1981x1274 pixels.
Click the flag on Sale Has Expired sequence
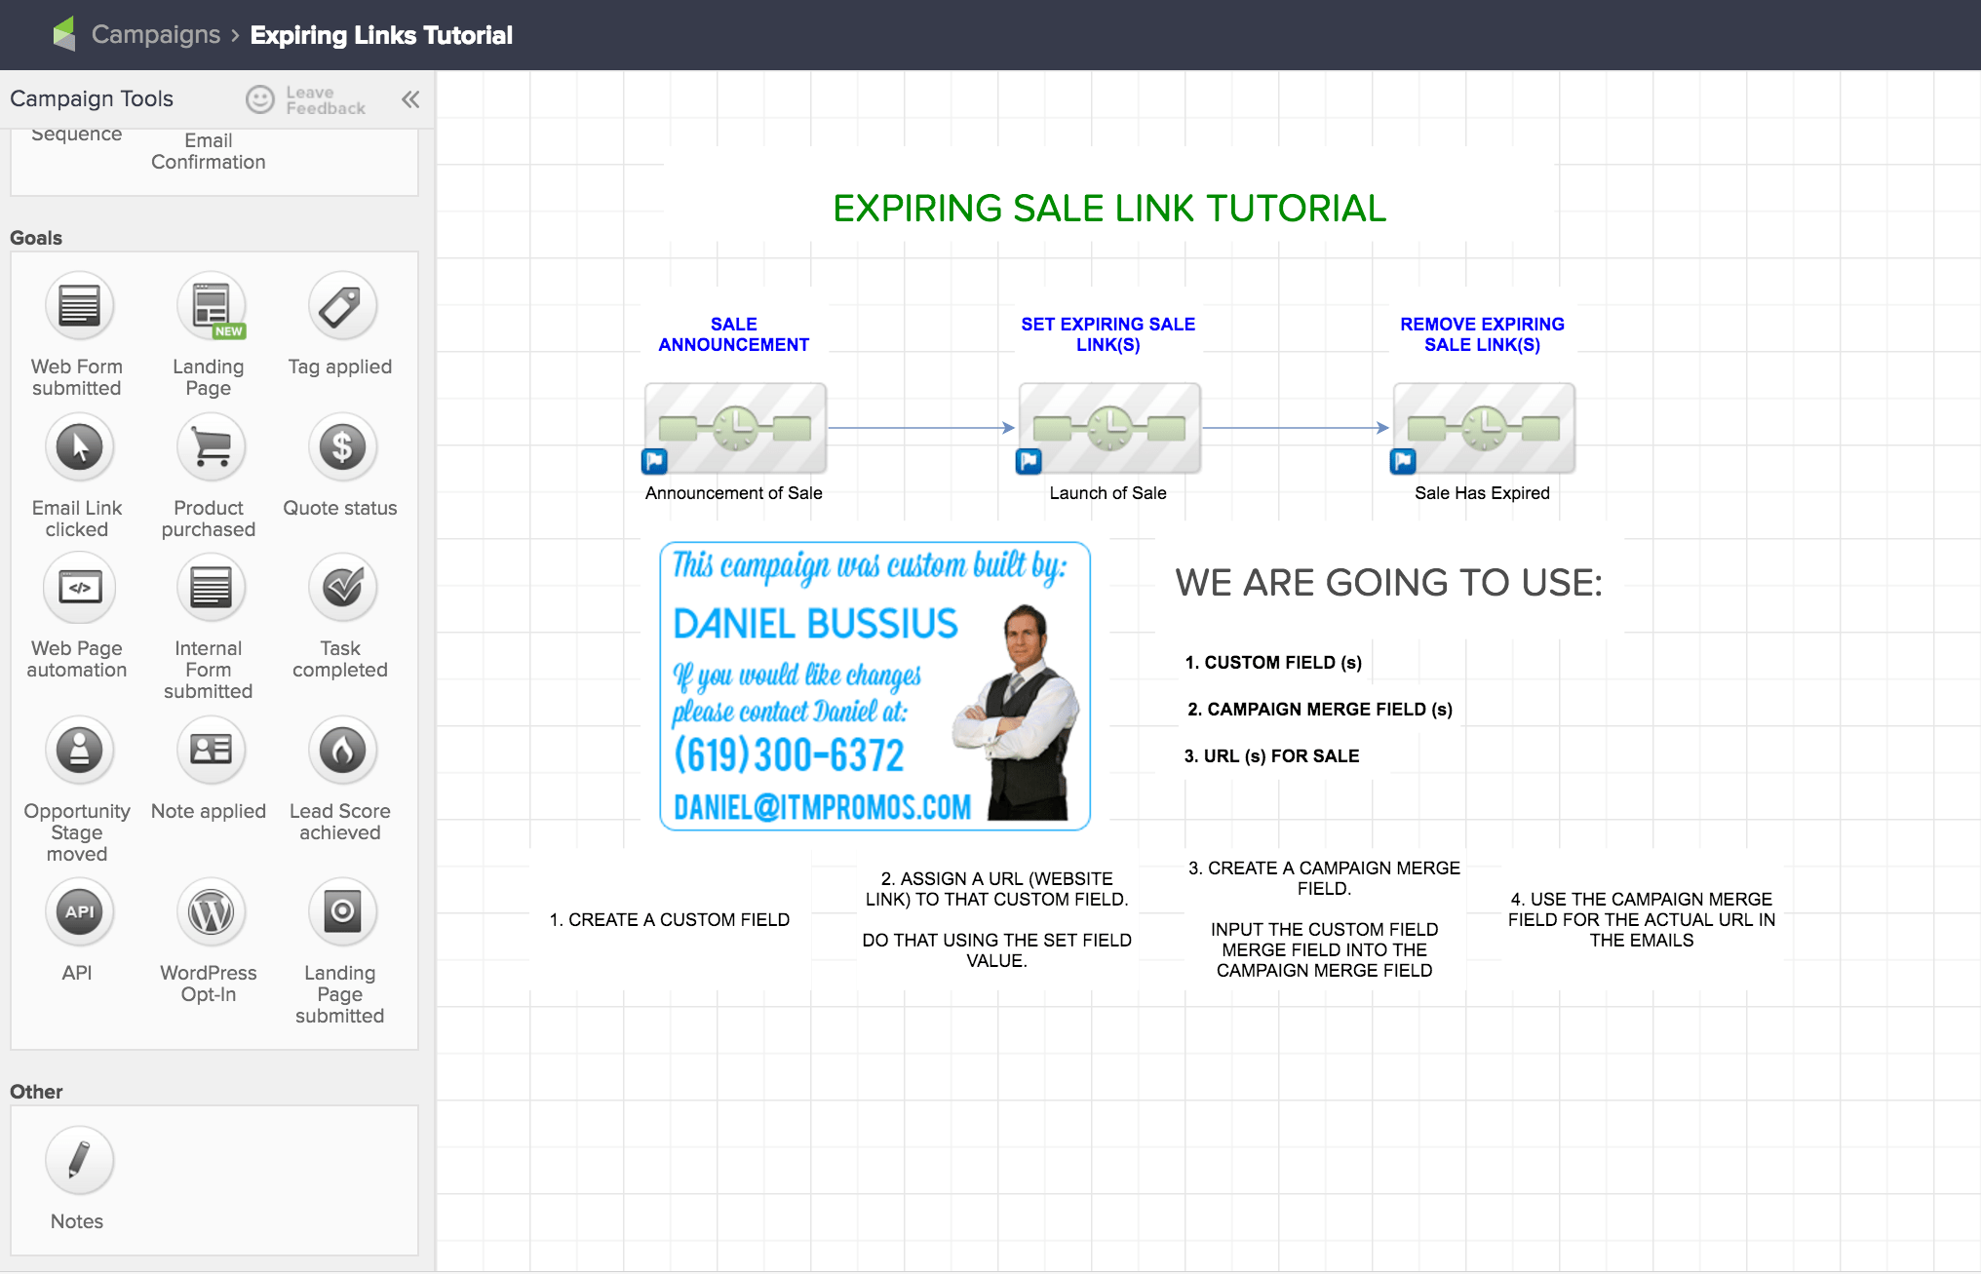(1403, 461)
